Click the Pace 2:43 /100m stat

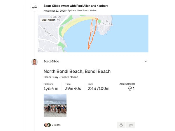(99, 88)
